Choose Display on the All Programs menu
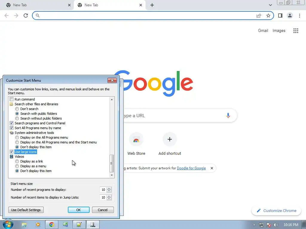Image resolution: width=306 pixels, height=229 pixels. pyautogui.click(x=17, y=137)
